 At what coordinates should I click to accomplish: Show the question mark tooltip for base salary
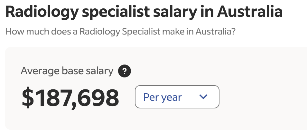(x=125, y=71)
